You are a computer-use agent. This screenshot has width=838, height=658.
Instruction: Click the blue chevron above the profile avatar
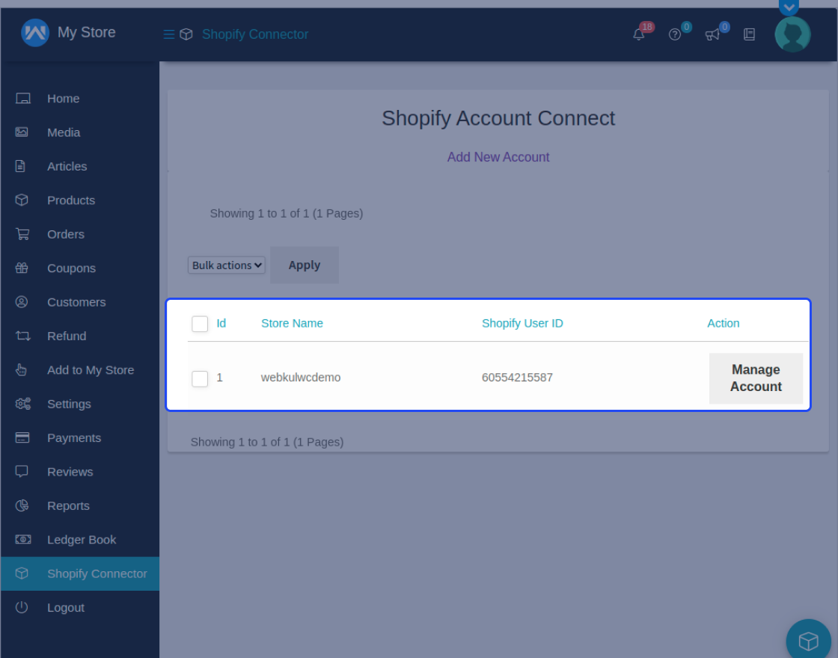[789, 7]
